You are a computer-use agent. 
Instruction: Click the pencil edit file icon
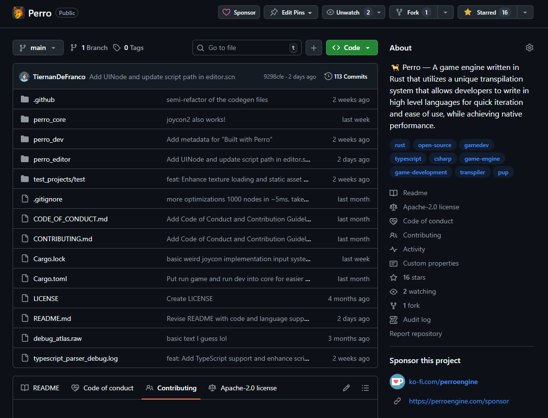[x=346, y=388]
